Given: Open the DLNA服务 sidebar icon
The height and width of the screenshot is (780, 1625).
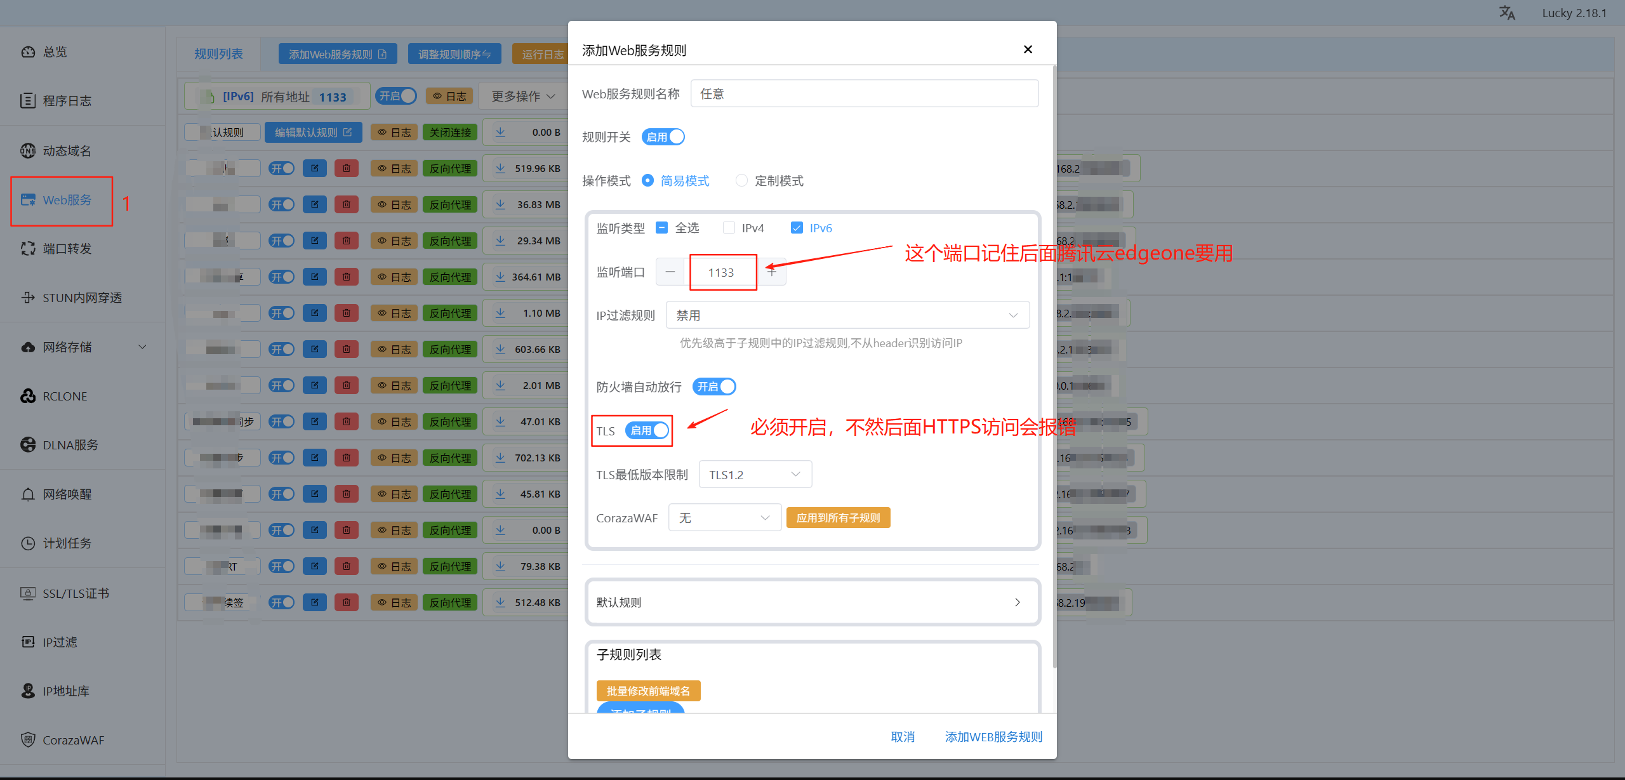Looking at the screenshot, I should [x=28, y=445].
